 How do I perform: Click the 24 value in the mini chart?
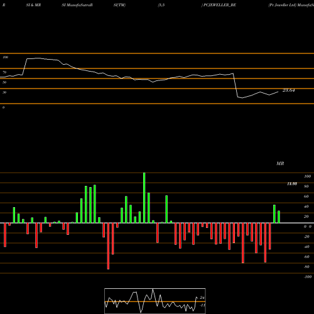click(x=202, y=298)
